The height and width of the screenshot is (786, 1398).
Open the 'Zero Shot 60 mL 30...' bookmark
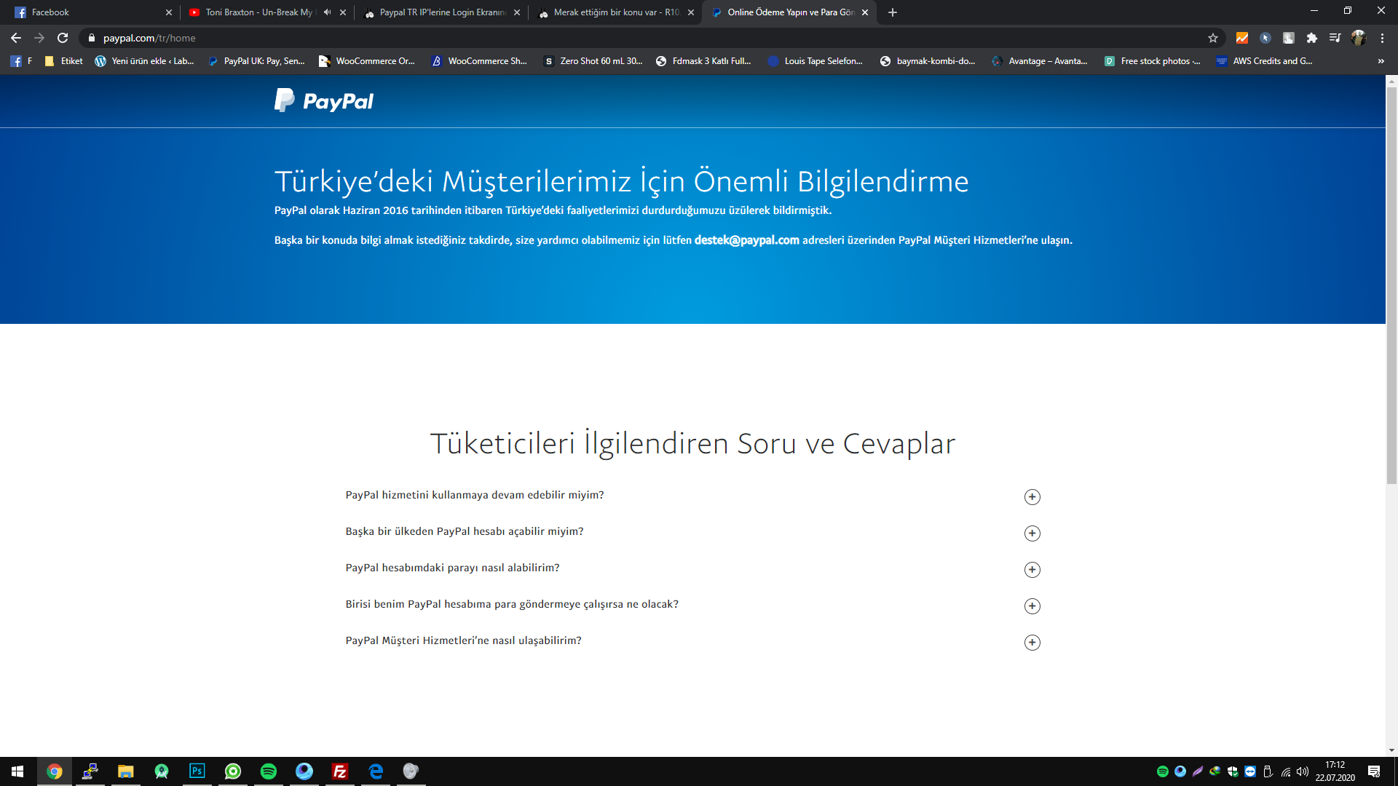pos(593,61)
